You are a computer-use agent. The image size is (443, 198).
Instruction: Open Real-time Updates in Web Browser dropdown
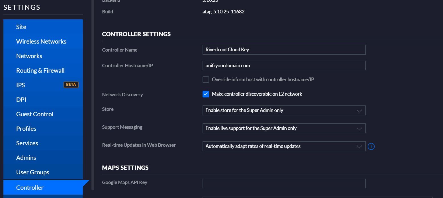pyautogui.click(x=284, y=146)
